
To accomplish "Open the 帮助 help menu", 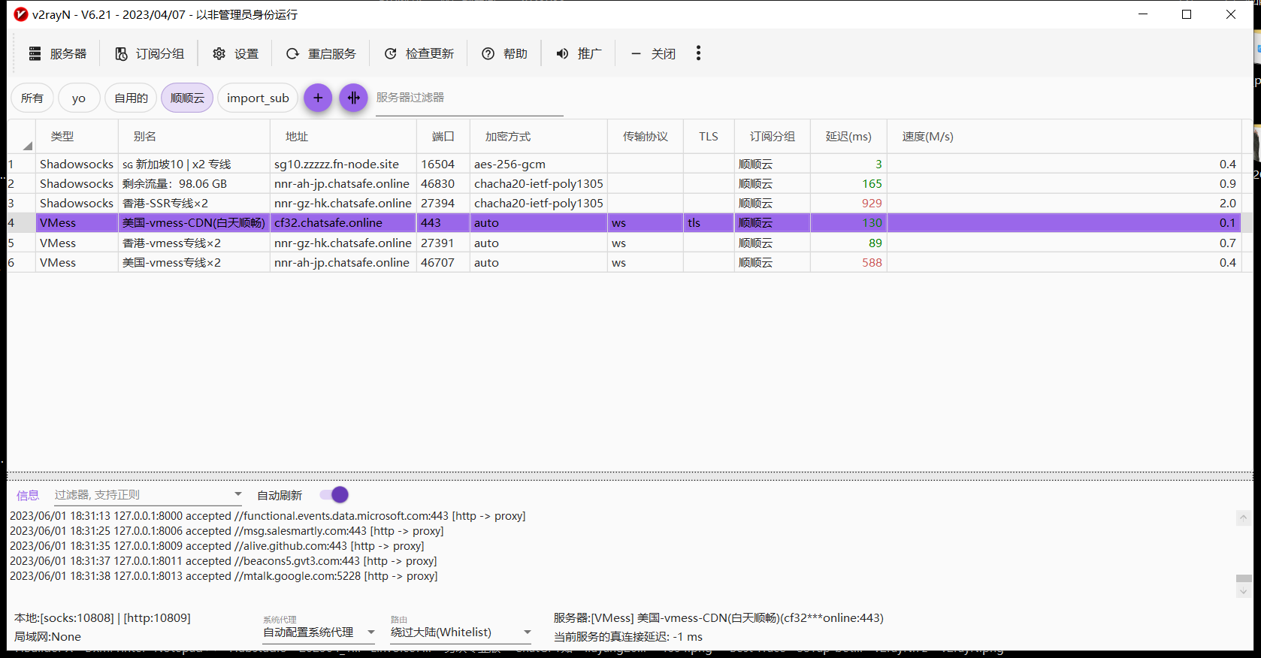I will pyautogui.click(x=504, y=54).
